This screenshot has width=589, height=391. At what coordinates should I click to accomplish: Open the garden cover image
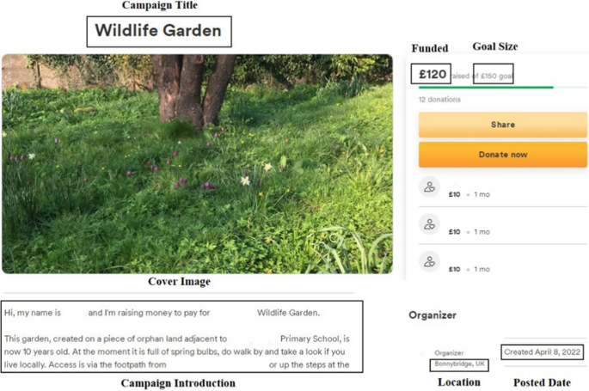click(197, 163)
